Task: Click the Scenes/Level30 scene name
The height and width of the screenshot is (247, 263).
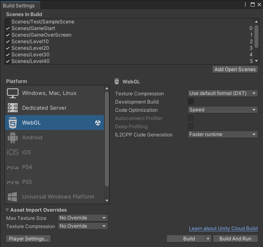Action: point(30,55)
